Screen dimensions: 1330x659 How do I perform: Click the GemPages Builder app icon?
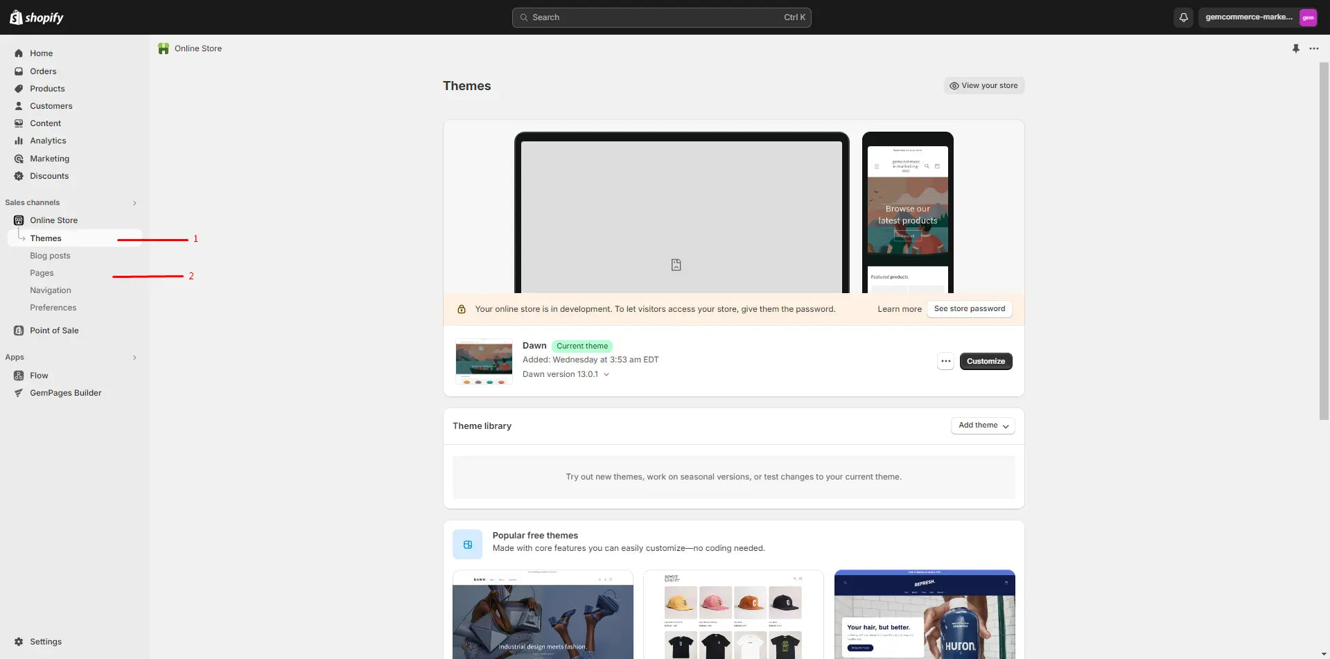(x=19, y=393)
